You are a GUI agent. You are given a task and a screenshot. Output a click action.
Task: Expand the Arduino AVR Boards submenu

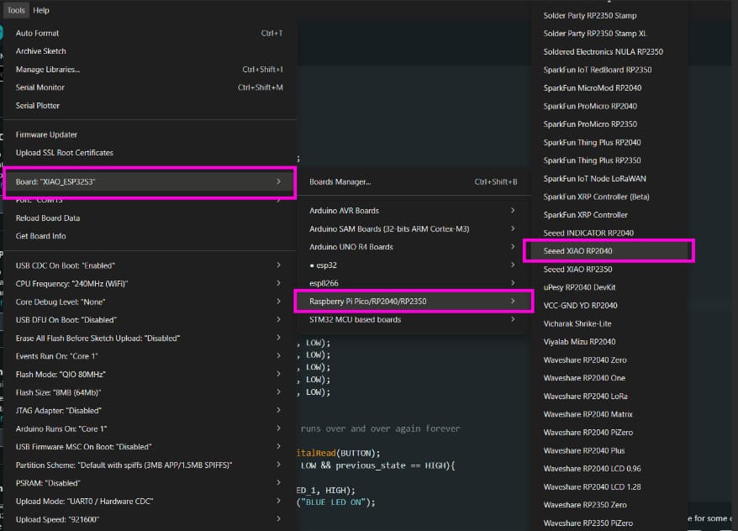click(x=345, y=210)
